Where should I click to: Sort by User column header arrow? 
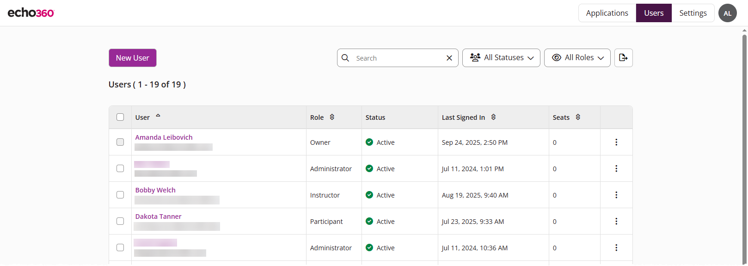158,116
